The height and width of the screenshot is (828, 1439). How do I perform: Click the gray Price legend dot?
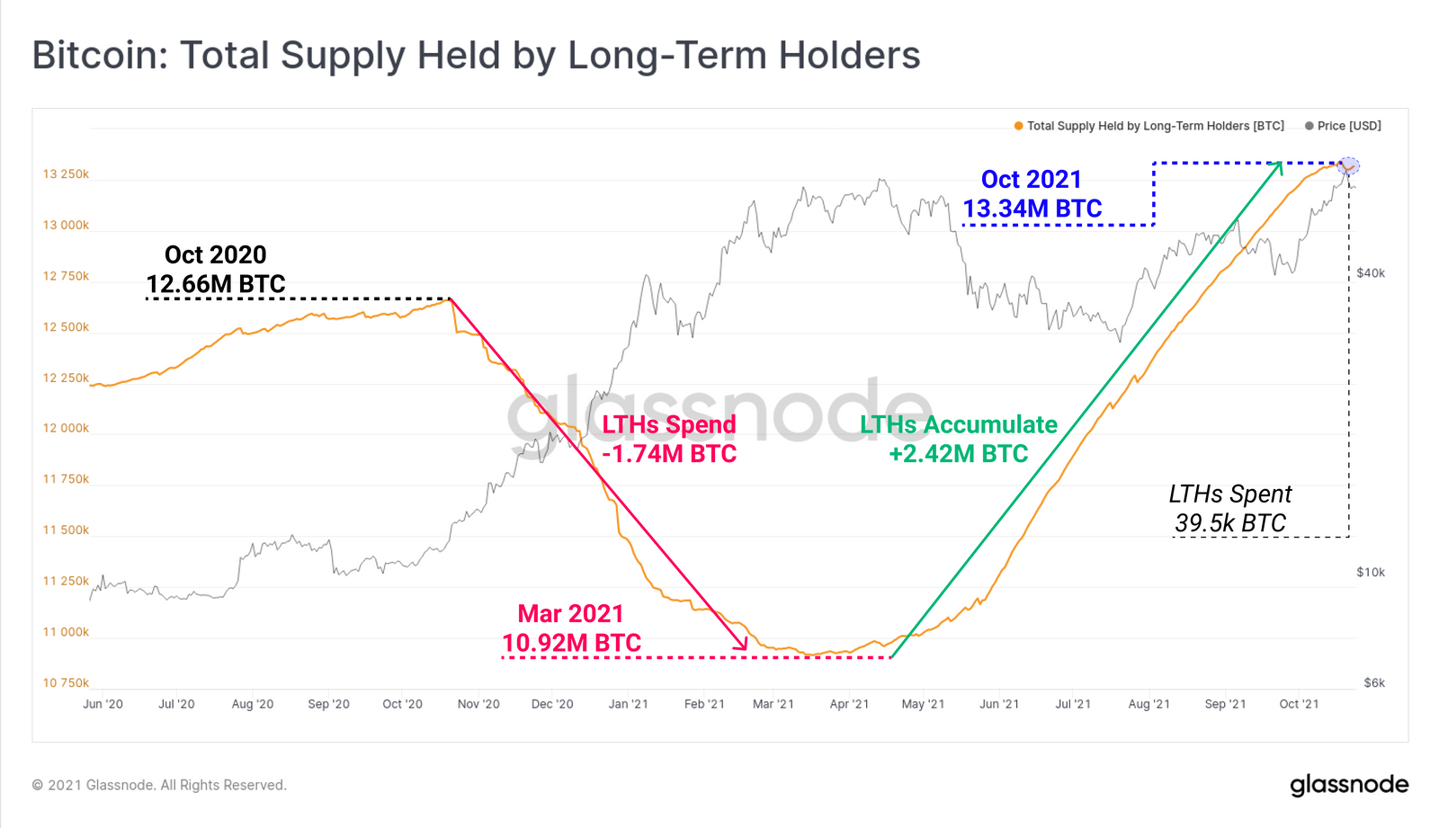1309,126
